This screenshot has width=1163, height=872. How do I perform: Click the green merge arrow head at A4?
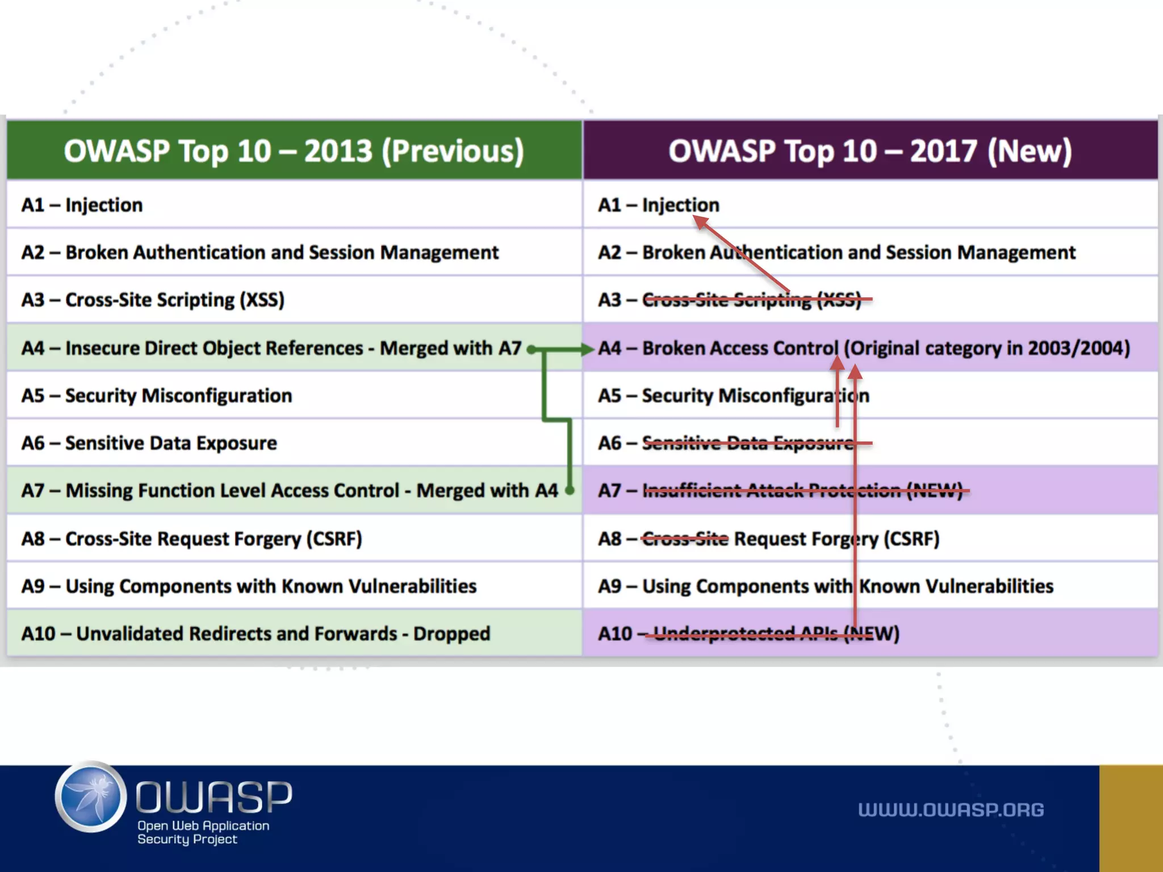point(588,349)
